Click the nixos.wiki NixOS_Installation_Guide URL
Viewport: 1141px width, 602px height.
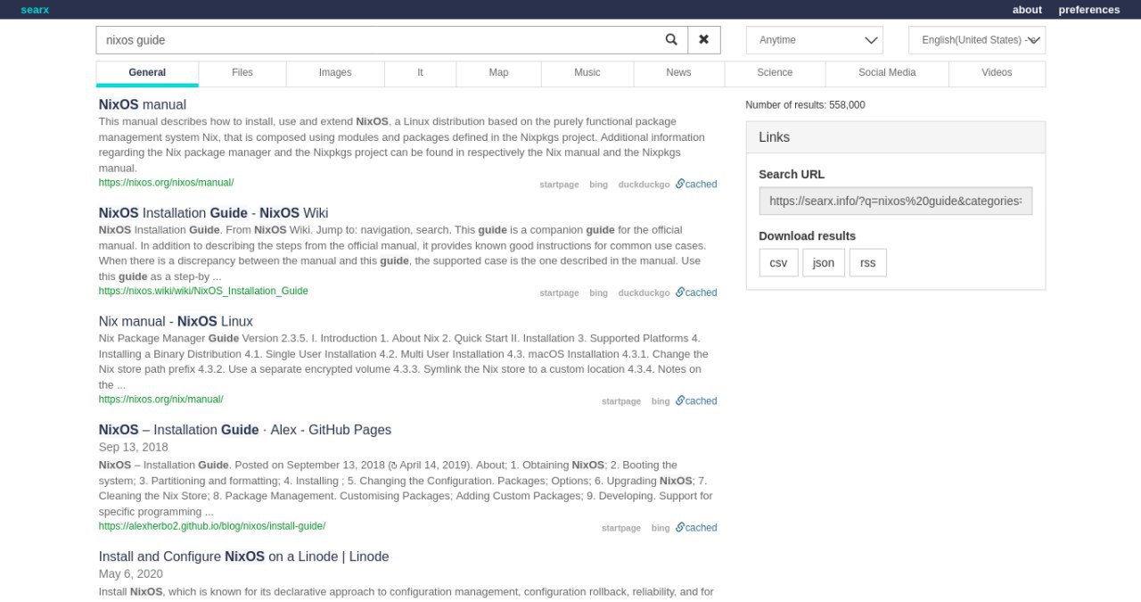[x=203, y=291]
